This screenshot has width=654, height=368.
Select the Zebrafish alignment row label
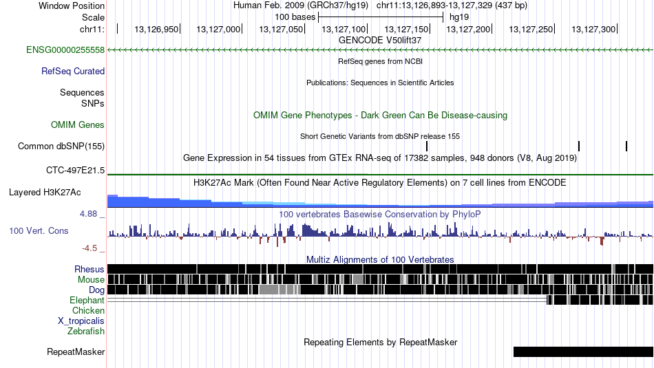click(x=86, y=332)
